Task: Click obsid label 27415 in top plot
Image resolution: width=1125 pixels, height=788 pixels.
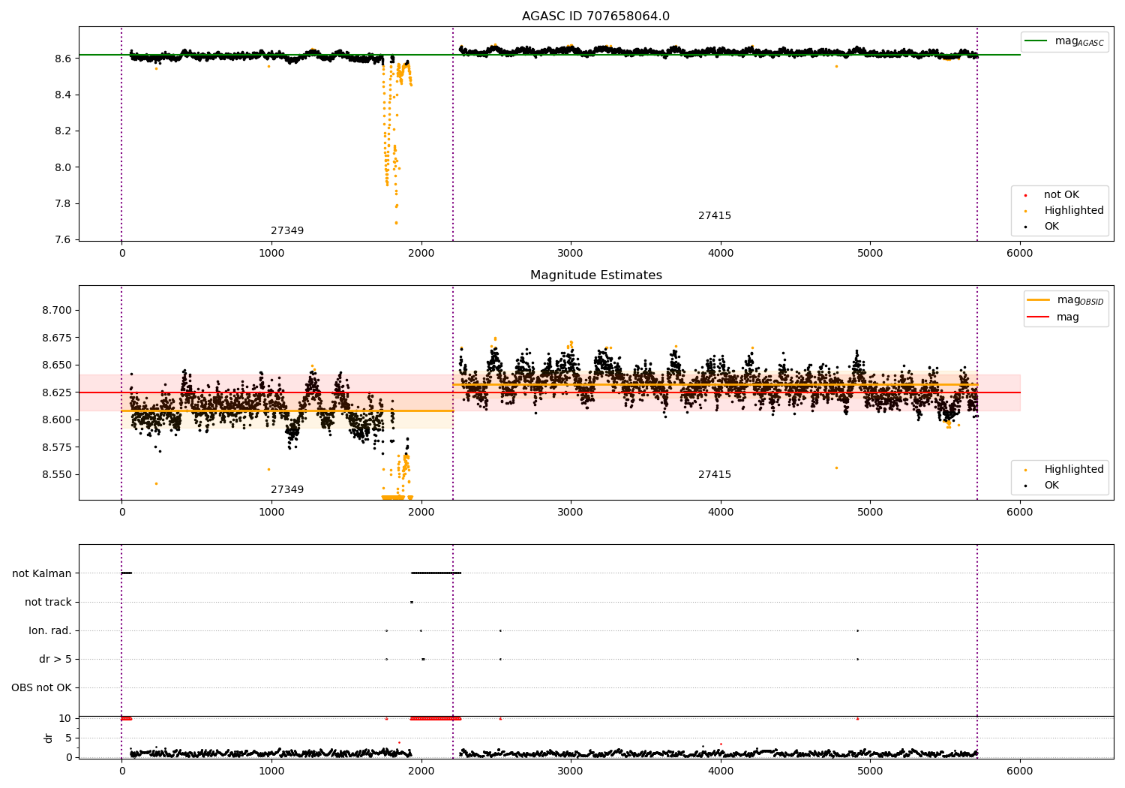Action: (715, 216)
